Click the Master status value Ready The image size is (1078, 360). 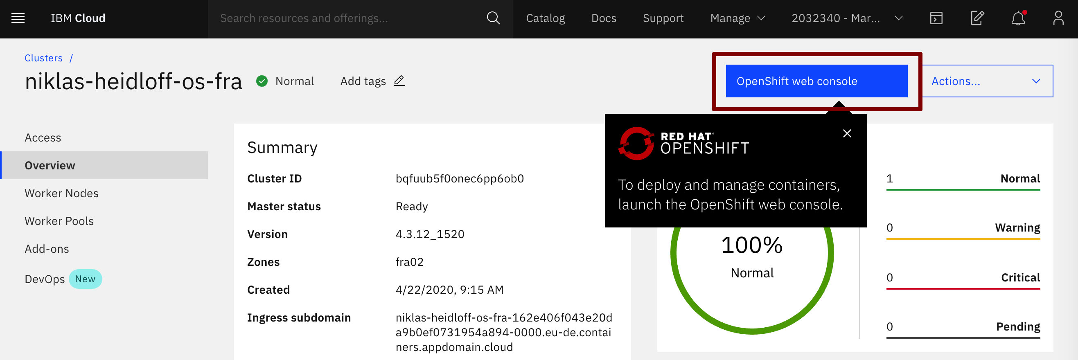(x=412, y=207)
